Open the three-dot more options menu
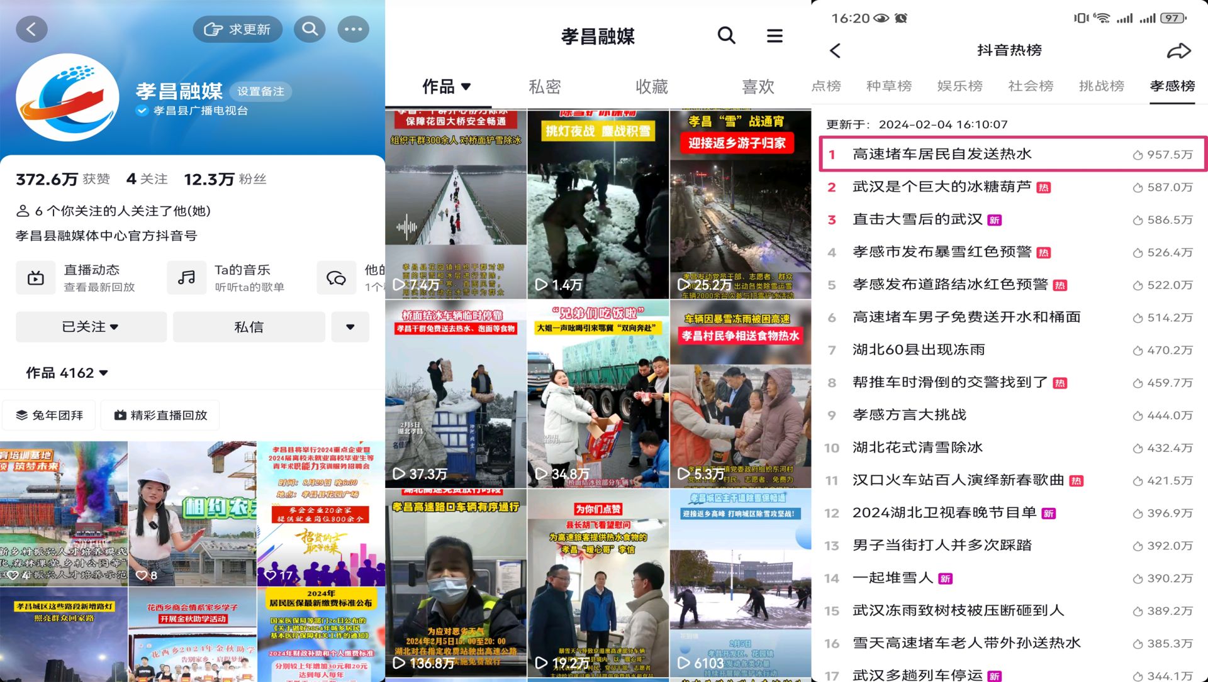 pyautogui.click(x=353, y=29)
